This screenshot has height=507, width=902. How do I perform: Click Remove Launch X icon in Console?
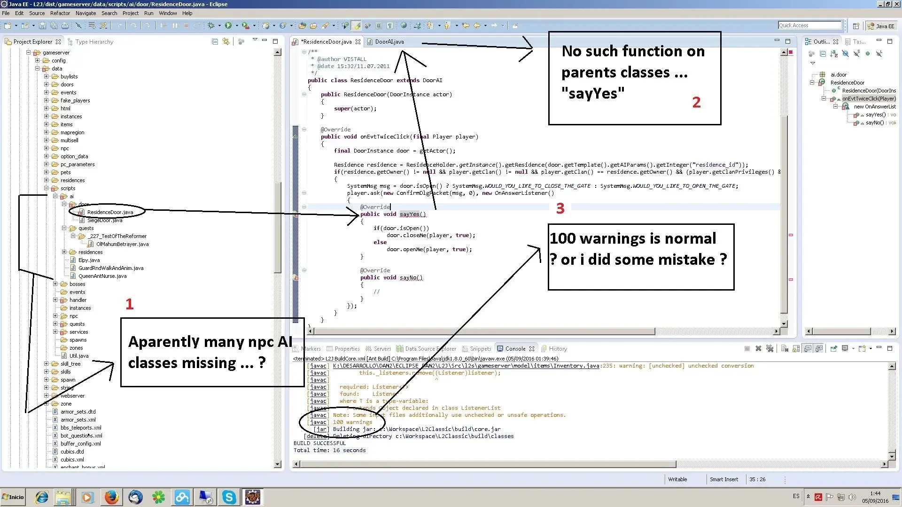[x=758, y=348]
